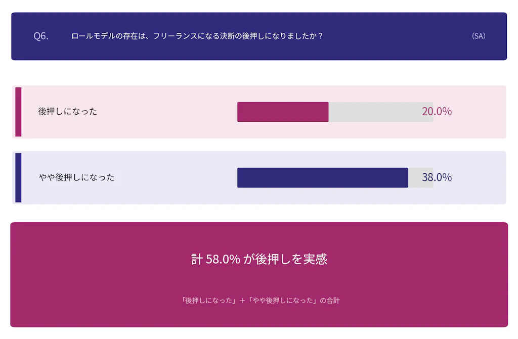This screenshot has width=518, height=339.
Task: Click the 計 58.0% が後押しを実感 headline
Action: 259,259
